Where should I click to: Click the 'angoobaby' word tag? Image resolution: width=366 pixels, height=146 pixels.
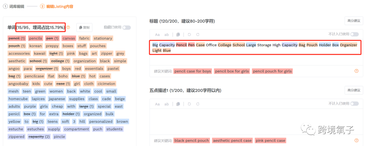pyautogui.click(x=18, y=83)
